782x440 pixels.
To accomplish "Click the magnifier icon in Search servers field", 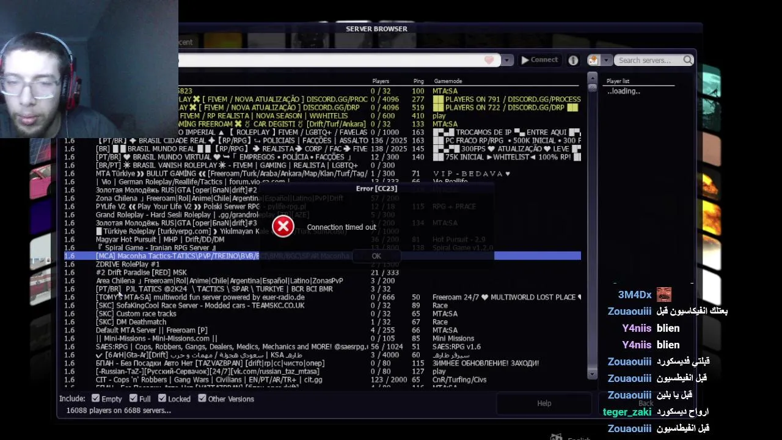I will click(x=688, y=60).
